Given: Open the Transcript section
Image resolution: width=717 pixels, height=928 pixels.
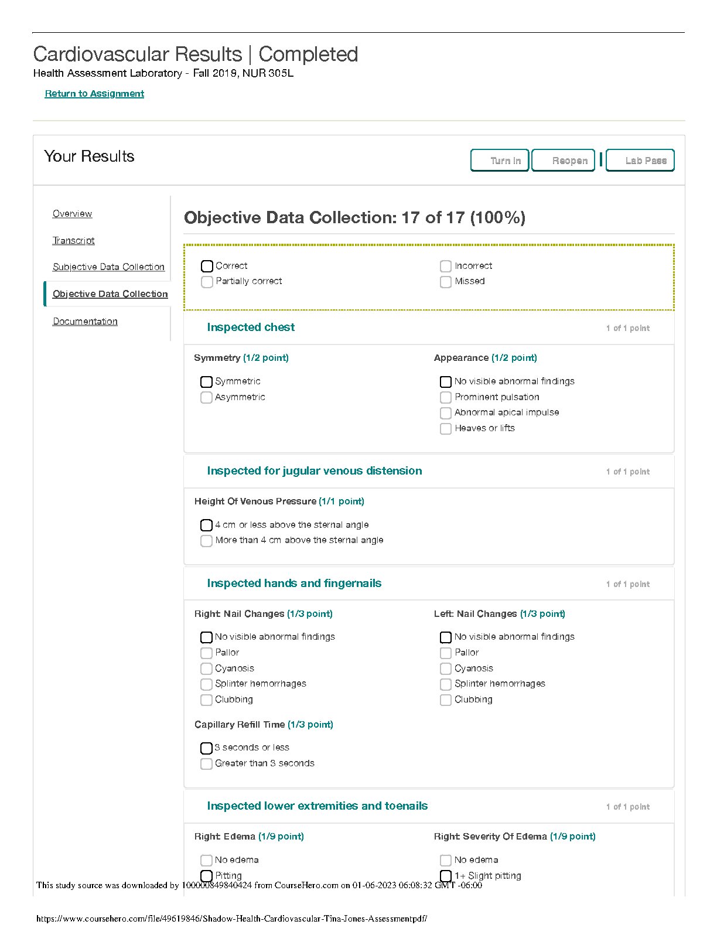Looking at the screenshot, I should [x=74, y=241].
